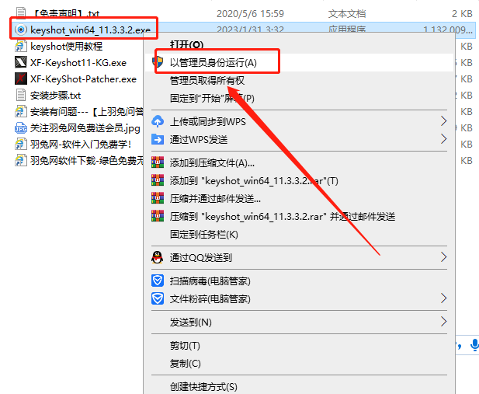This screenshot has height=394, width=479.
Task: Click WinRAR icon beside 添加到 keyshot_win64_11.3.3.2.rar(T)
Action: click(x=158, y=180)
